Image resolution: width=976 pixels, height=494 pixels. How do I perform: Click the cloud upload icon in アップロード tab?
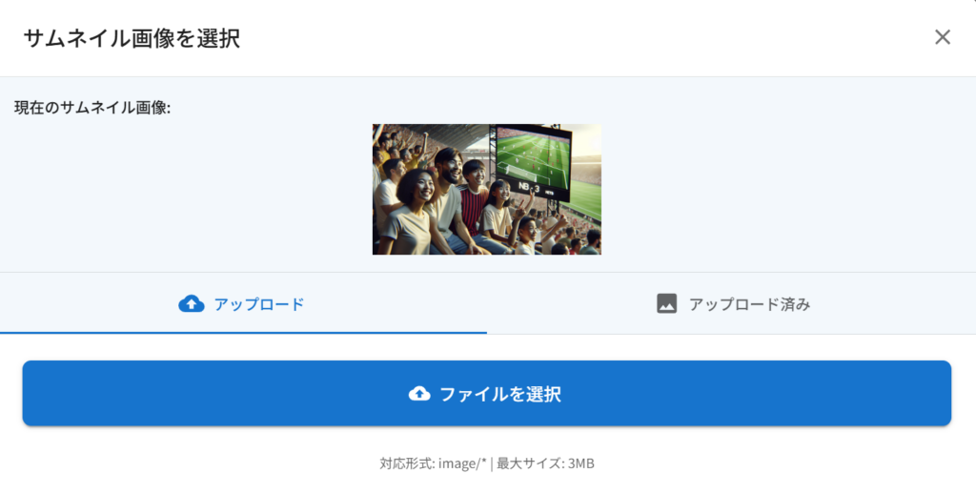coord(191,304)
